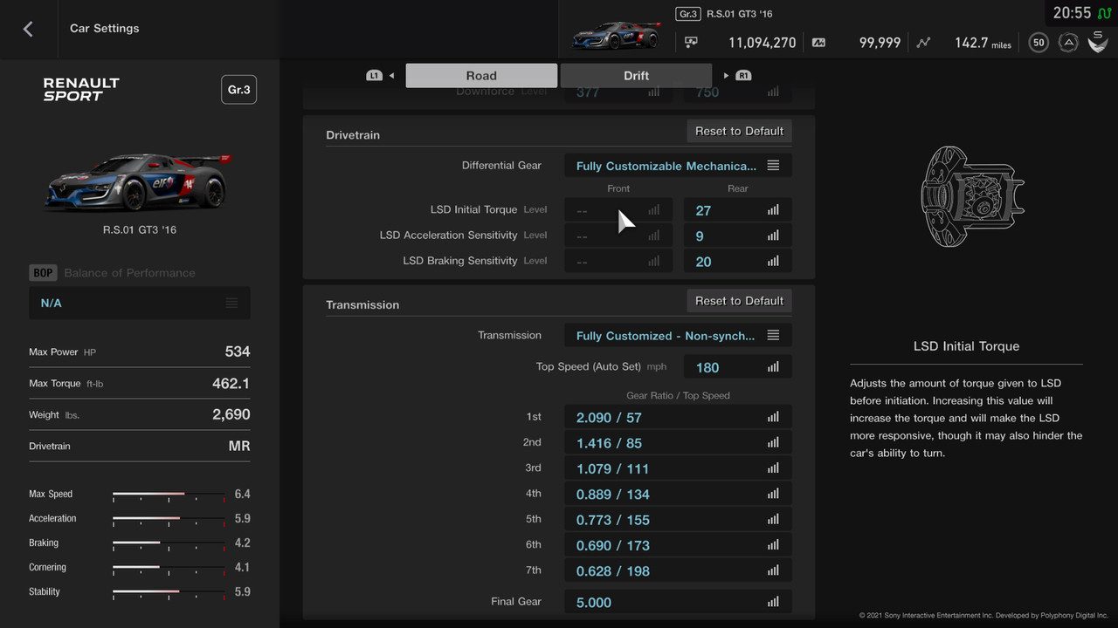Reset Drivetrain settings to default
The width and height of the screenshot is (1118, 628).
[739, 131]
